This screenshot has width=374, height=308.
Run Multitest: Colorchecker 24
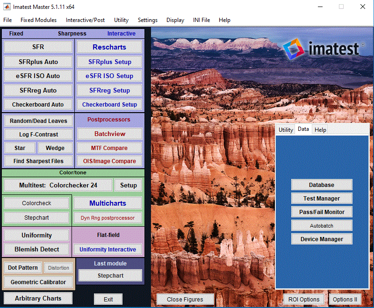[x=58, y=186]
